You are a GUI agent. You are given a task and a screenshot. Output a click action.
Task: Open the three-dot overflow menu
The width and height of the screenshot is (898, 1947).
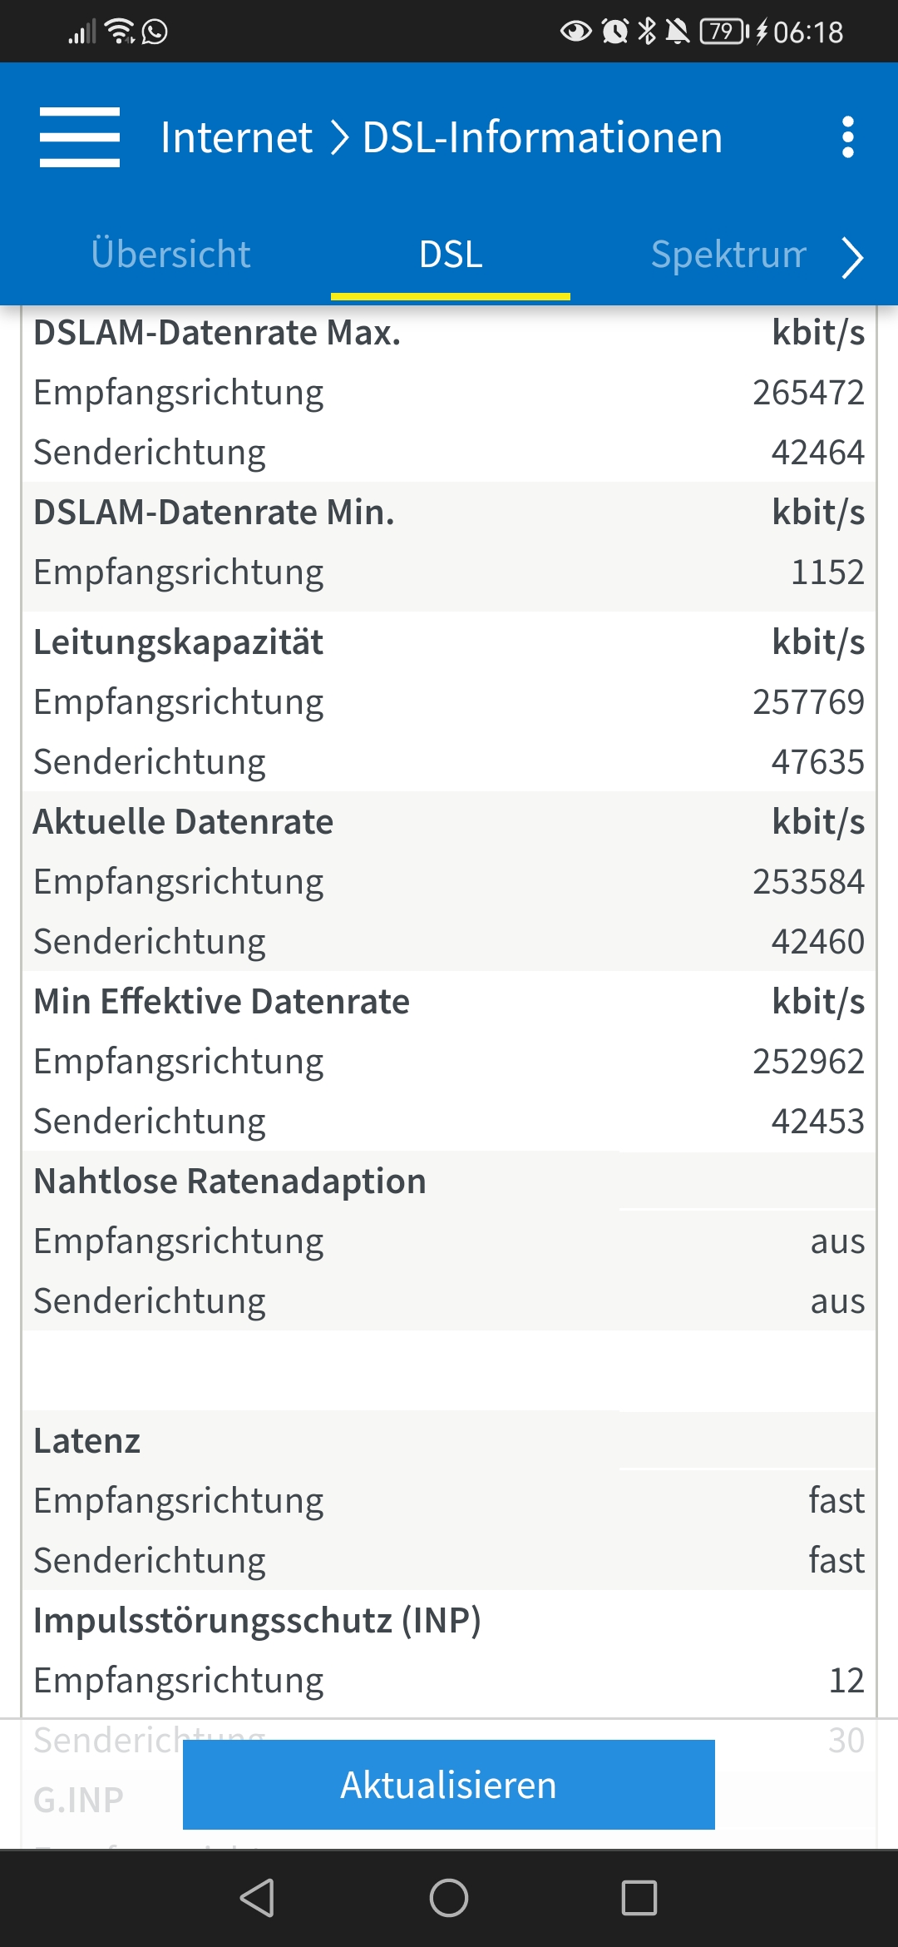point(847,137)
